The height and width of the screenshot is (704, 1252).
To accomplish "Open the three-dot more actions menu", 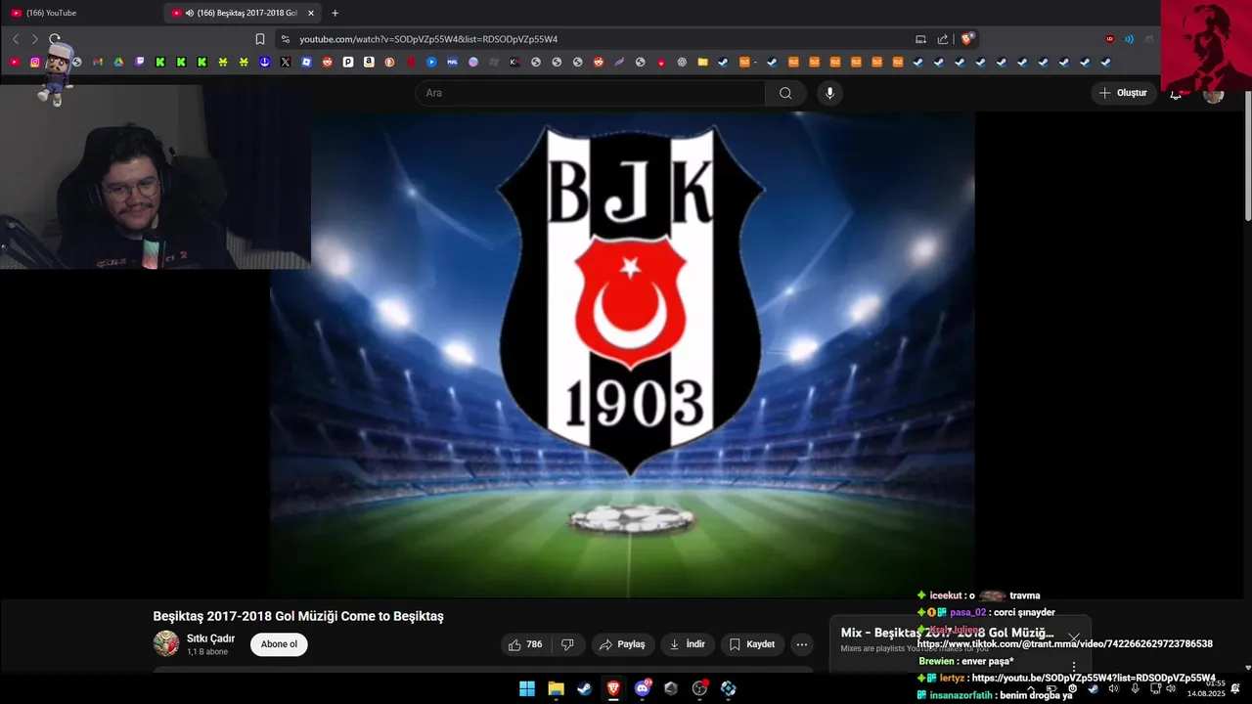I will click(802, 644).
